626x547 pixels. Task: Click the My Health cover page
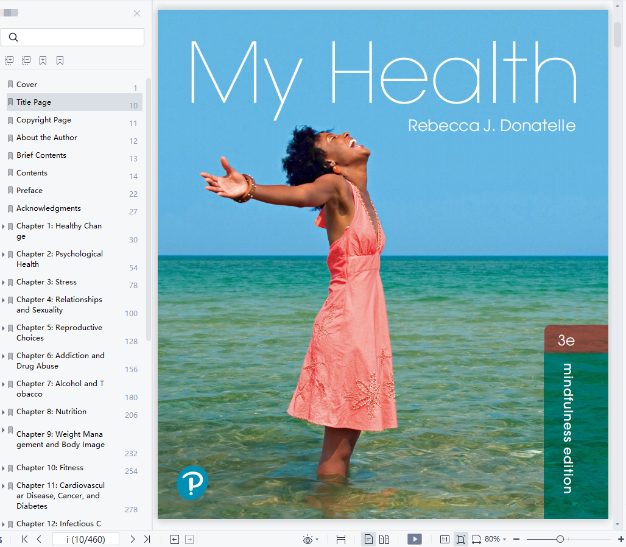click(x=383, y=264)
